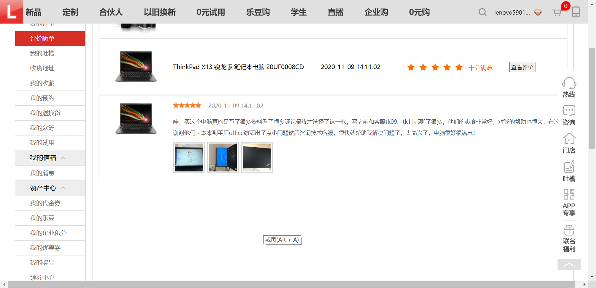Click the horizontal scrollbar left arrow
The height and width of the screenshot is (288, 596).
click(4, 284)
